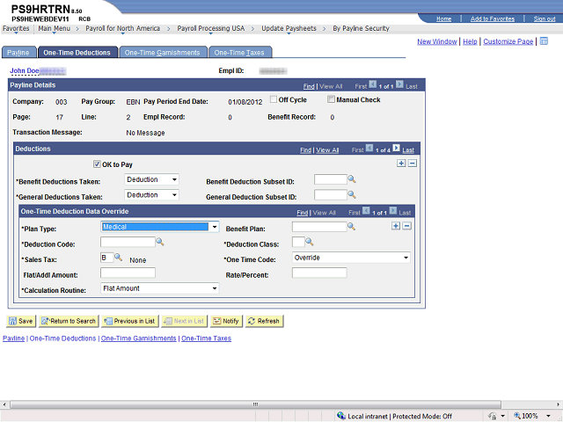Show next row arrow in Deductions header
This screenshot has height=422, width=563.
point(396,148)
